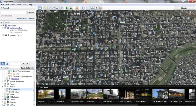The height and width of the screenshot is (106, 196).
Task: Click the move item down arrow button
Action: tap(27, 64)
